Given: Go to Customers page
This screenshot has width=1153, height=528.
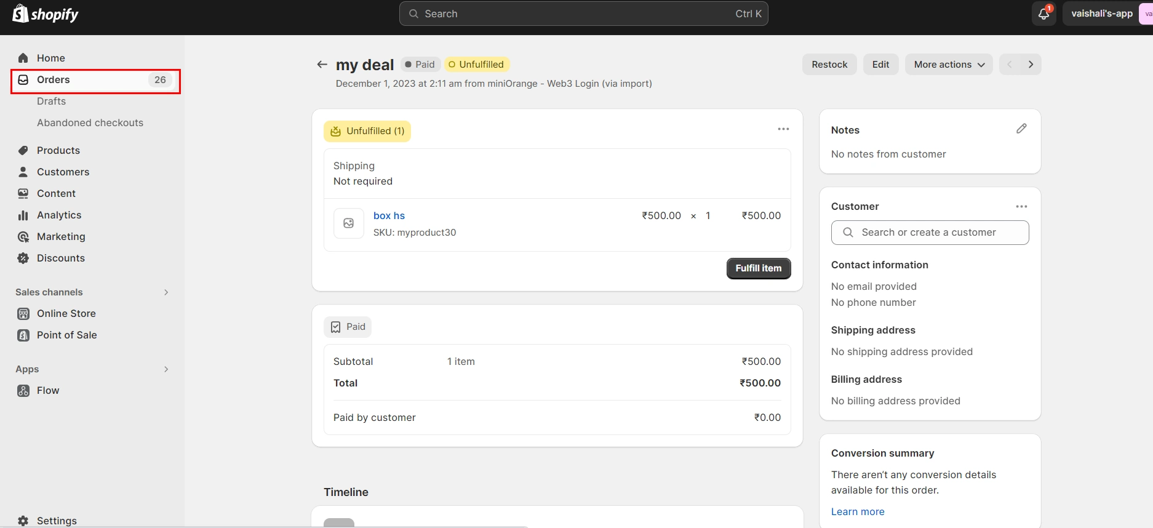Looking at the screenshot, I should click(x=63, y=172).
